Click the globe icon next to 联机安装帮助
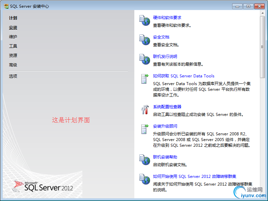 [x=145, y=160]
